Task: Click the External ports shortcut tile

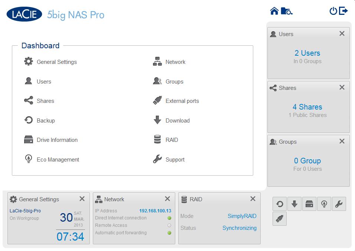Action: (280, 219)
